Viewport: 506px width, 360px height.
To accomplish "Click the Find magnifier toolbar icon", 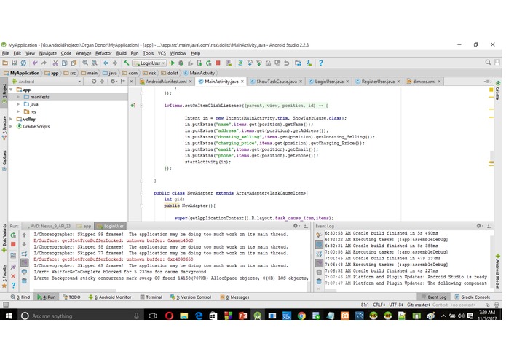I will [x=85, y=63].
